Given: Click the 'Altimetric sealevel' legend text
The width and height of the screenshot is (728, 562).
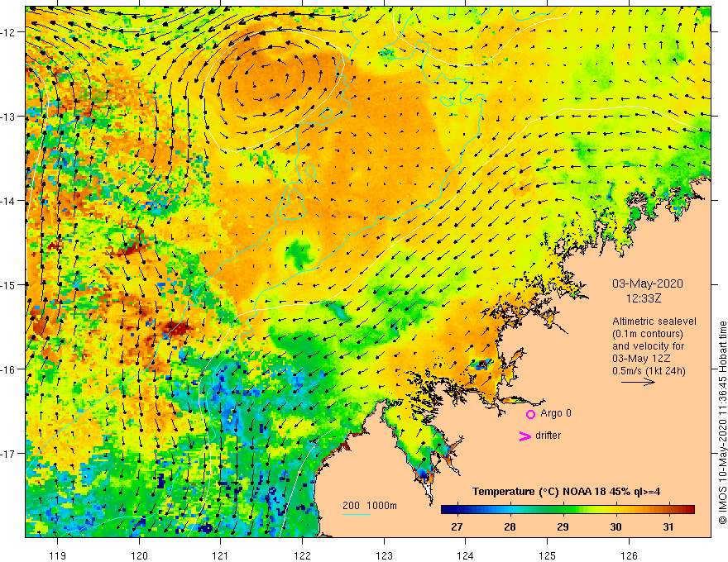Looking at the screenshot, I should [654, 321].
